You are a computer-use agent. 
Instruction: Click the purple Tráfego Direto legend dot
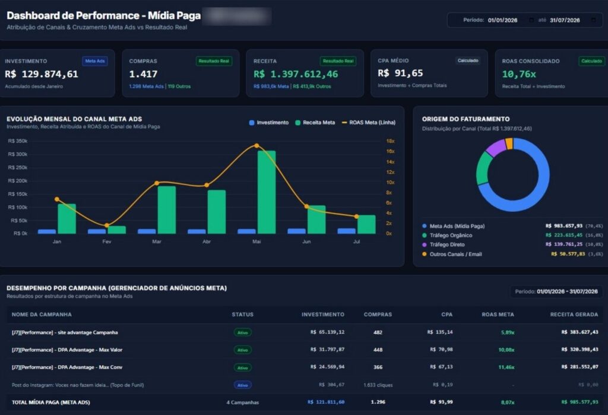coord(424,245)
